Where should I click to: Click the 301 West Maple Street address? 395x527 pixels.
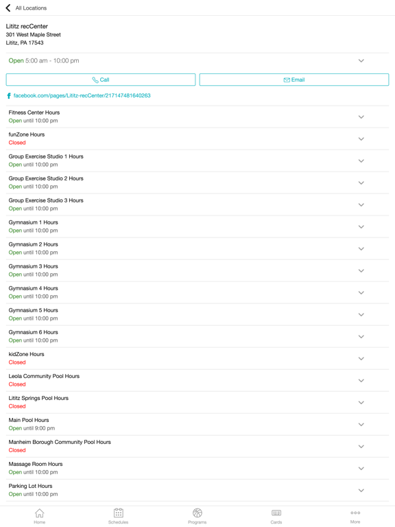(x=33, y=34)
